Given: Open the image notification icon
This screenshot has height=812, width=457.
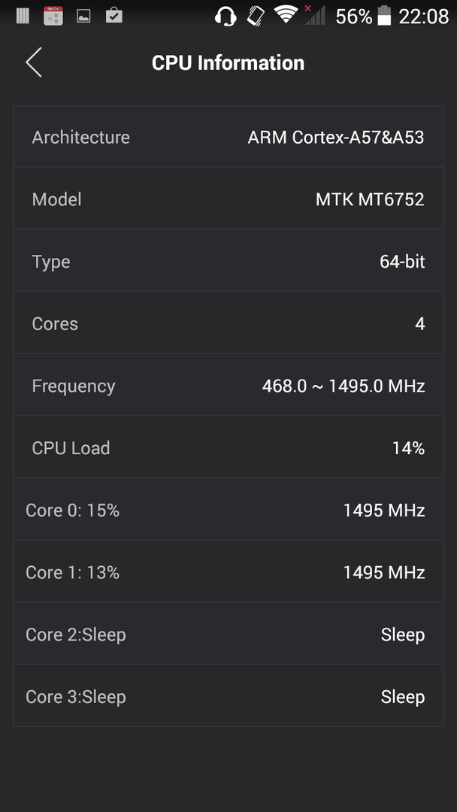Looking at the screenshot, I should 84,16.
